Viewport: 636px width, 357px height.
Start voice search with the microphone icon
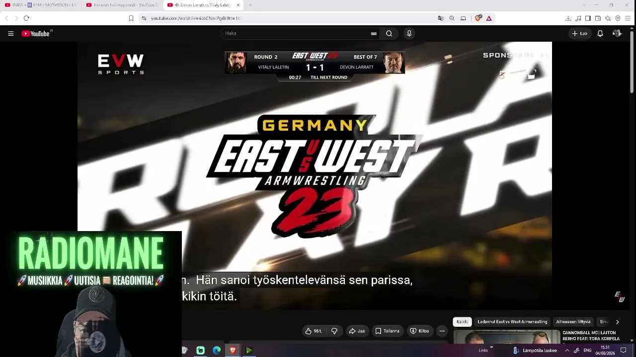point(409,34)
